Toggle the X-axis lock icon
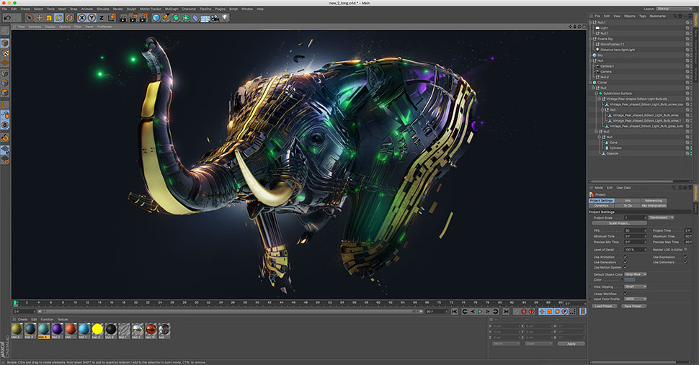This screenshot has height=365, width=699. pos(82,18)
